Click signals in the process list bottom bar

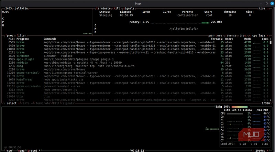[x=68, y=103]
